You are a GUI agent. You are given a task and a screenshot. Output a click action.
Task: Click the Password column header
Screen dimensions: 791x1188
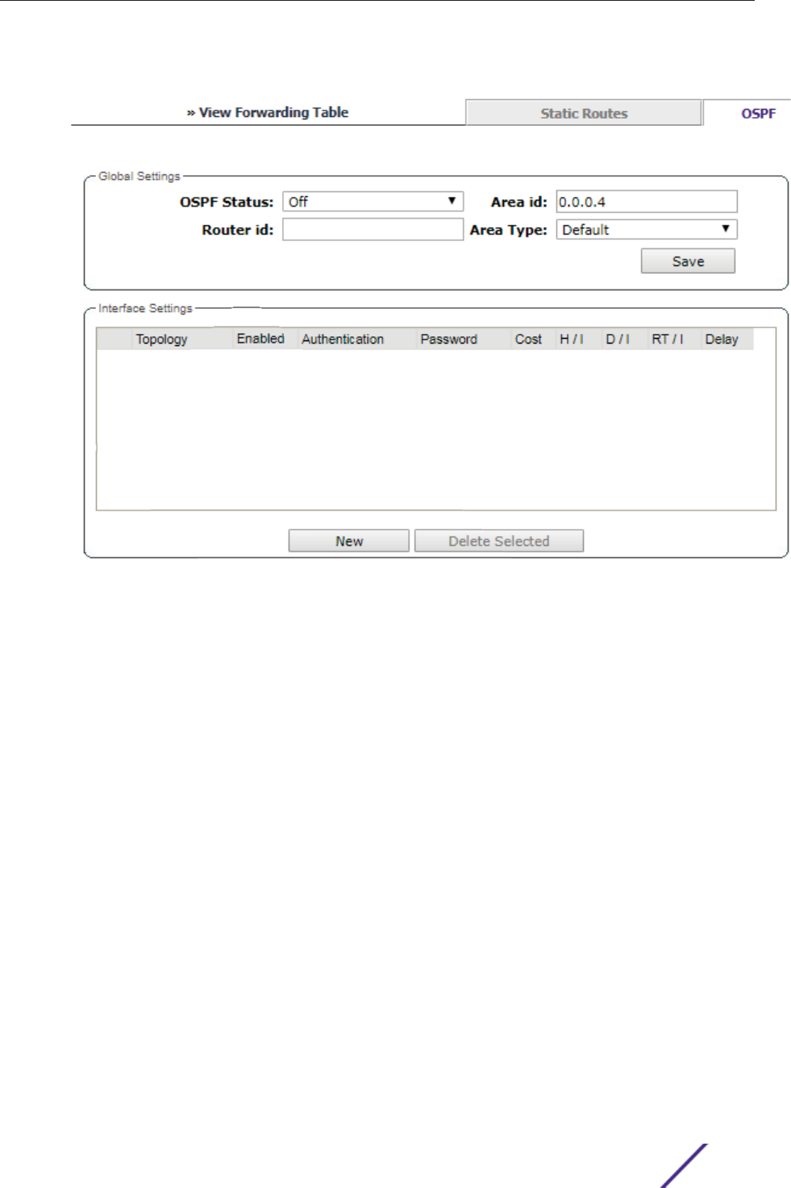(448, 339)
